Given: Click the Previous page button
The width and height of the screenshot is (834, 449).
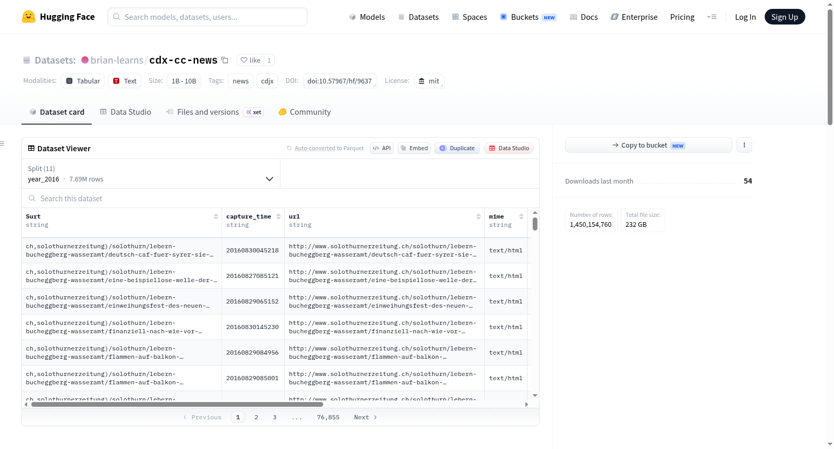Looking at the screenshot, I should tap(202, 417).
